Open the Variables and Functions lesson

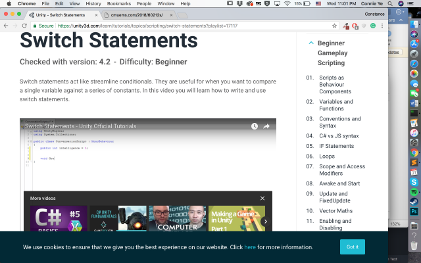click(336, 105)
